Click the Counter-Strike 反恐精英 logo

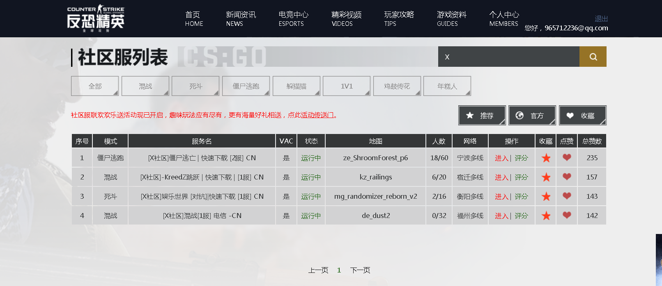coord(96,18)
